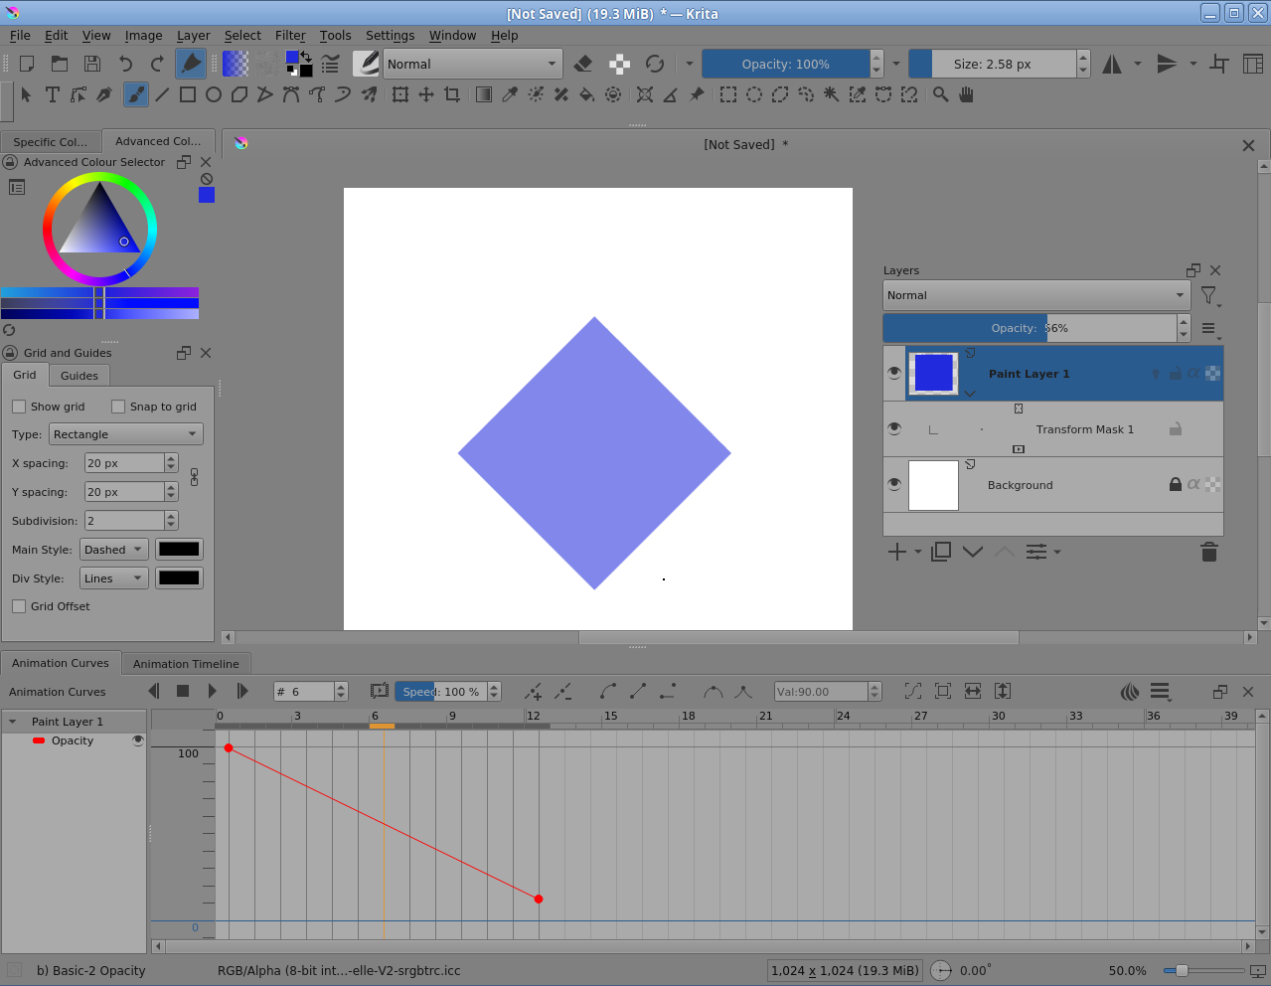Enable the Show grid checkbox
The image size is (1271, 986).
pyautogui.click(x=19, y=407)
